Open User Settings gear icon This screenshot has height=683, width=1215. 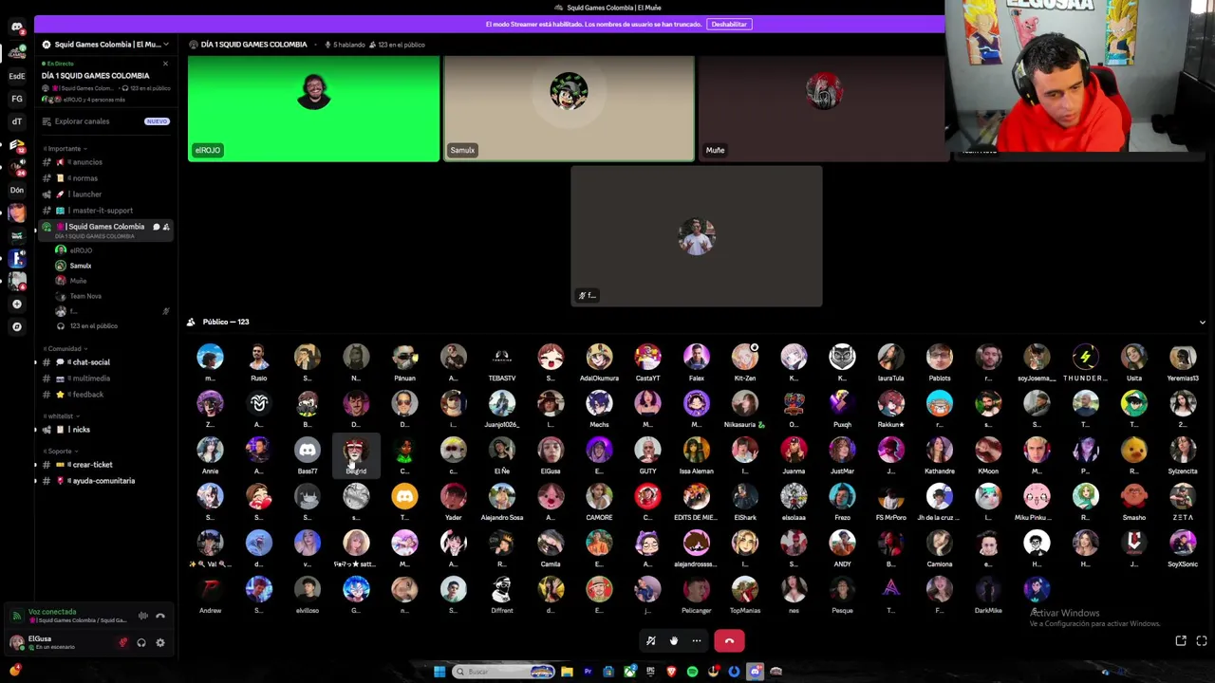tap(160, 642)
